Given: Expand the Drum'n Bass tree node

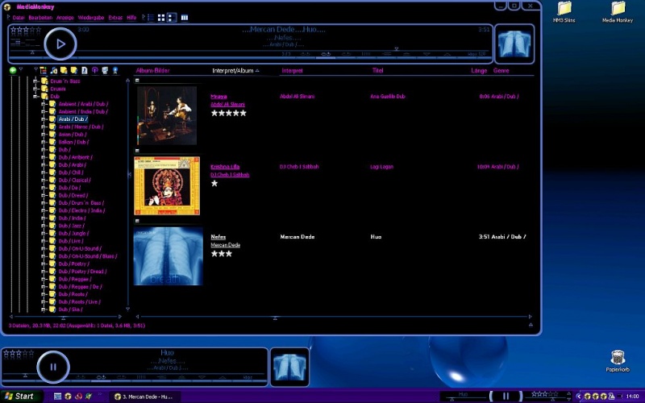Looking at the screenshot, I should point(35,81).
